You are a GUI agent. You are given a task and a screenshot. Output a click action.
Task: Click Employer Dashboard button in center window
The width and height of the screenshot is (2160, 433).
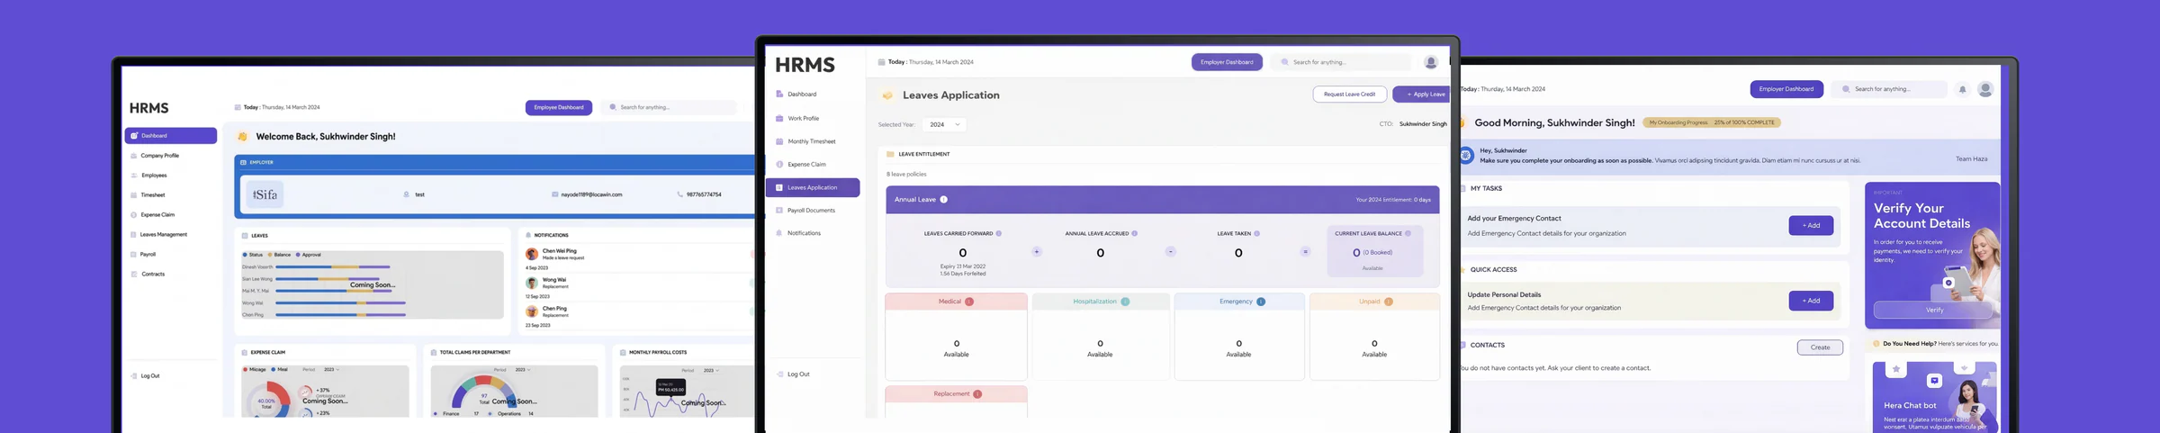[x=1227, y=62]
